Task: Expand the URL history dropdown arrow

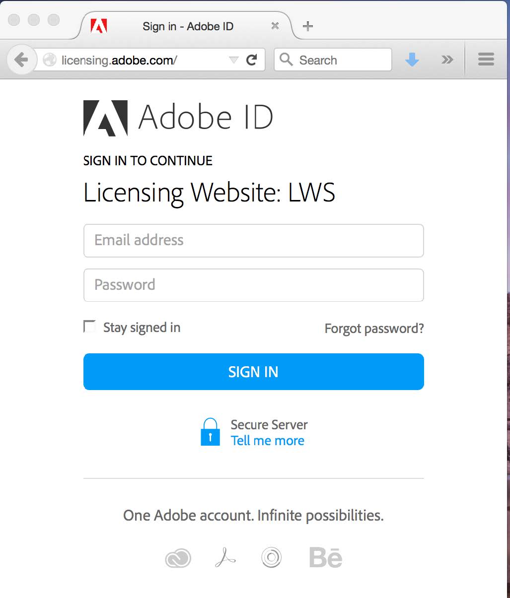Action: coord(233,60)
